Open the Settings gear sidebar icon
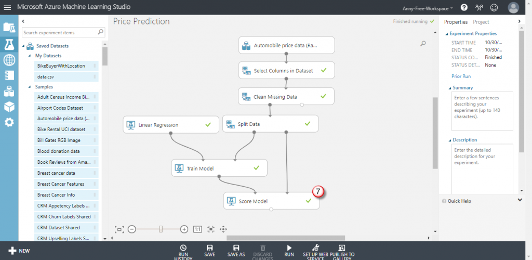Image resolution: width=532 pixels, height=260 pixels. click(x=9, y=122)
